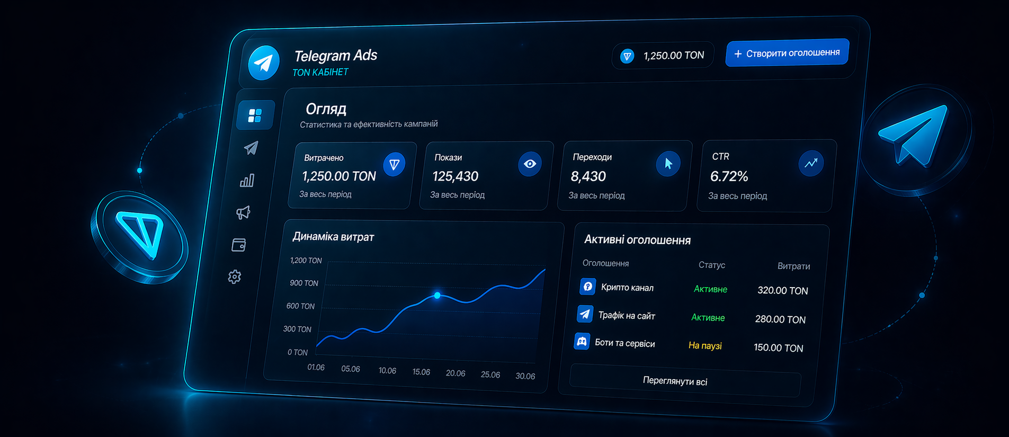Click the 125,430 impressions value
Screen dimensions: 1009x437
click(456, 176)
